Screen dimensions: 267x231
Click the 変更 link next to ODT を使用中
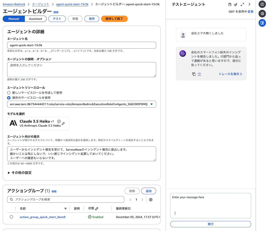tap(250, 12)
